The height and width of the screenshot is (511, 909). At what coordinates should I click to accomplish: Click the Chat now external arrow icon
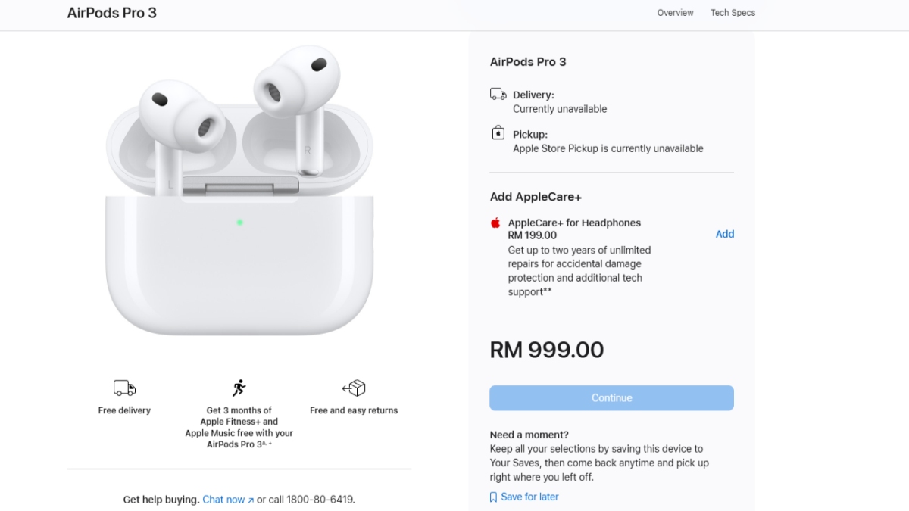tap(251, 500)
